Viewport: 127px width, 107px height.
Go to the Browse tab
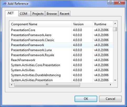(x=52, y=14)
